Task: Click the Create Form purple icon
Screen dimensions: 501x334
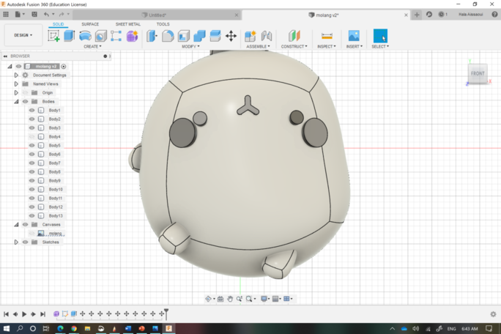Action: click(x=132, y=36)
